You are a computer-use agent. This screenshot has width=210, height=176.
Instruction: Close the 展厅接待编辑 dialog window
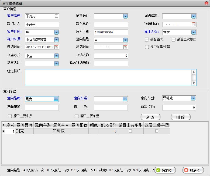pos(206,3)
